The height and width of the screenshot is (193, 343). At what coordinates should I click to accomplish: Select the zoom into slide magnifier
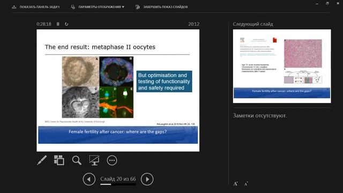click(77, 160)
